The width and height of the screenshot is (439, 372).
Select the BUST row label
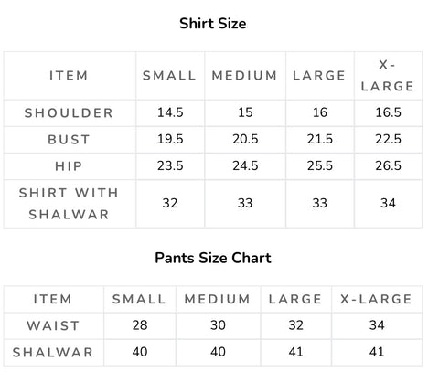pos(69,140)
